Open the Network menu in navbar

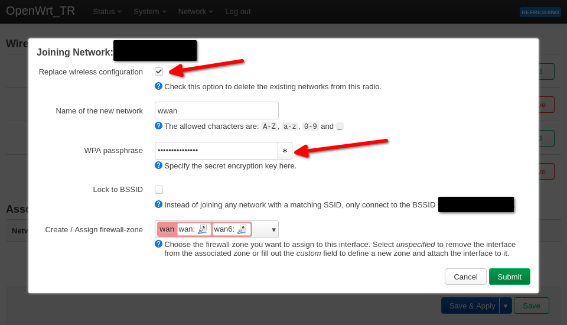(x=195, y=11)
